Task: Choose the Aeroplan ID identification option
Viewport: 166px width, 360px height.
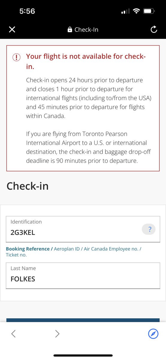Action: click(67, 249)
